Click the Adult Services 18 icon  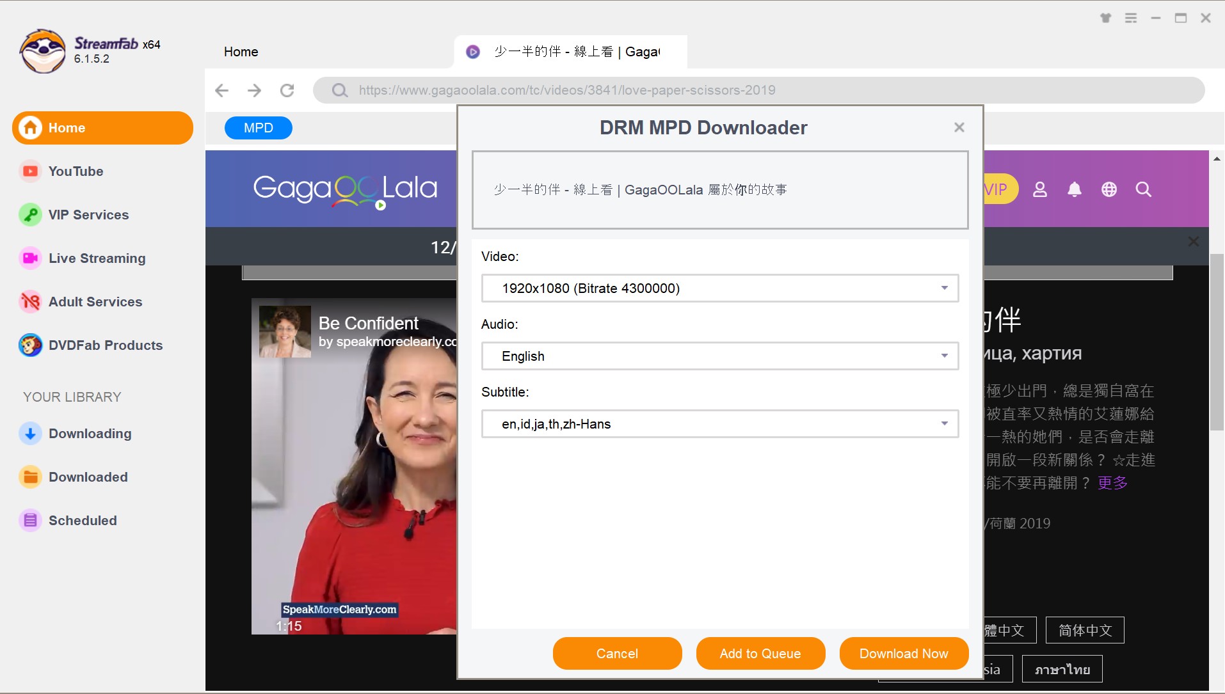(x=30, y=302)
